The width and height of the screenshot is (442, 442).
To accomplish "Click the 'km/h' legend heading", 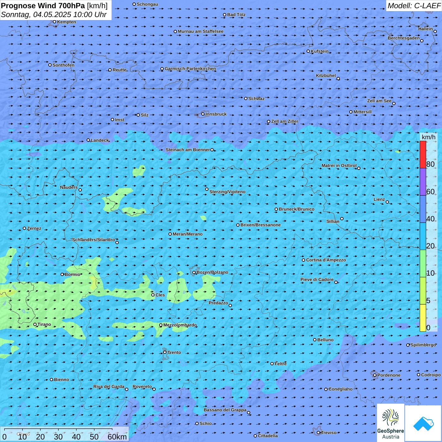I will coord(429,137).
